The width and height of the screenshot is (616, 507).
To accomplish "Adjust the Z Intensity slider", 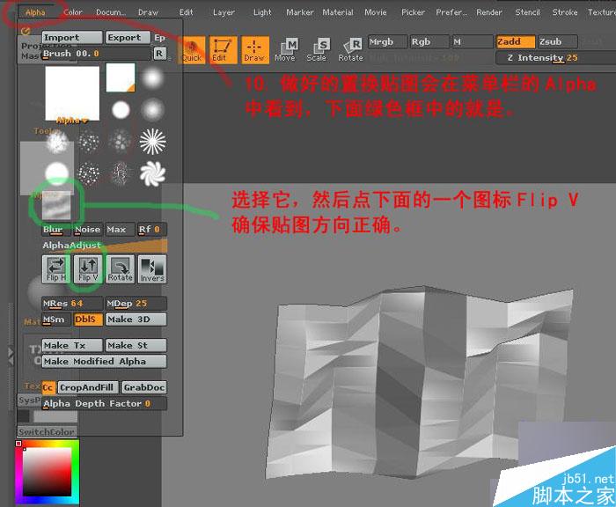I will pos(555,58).
